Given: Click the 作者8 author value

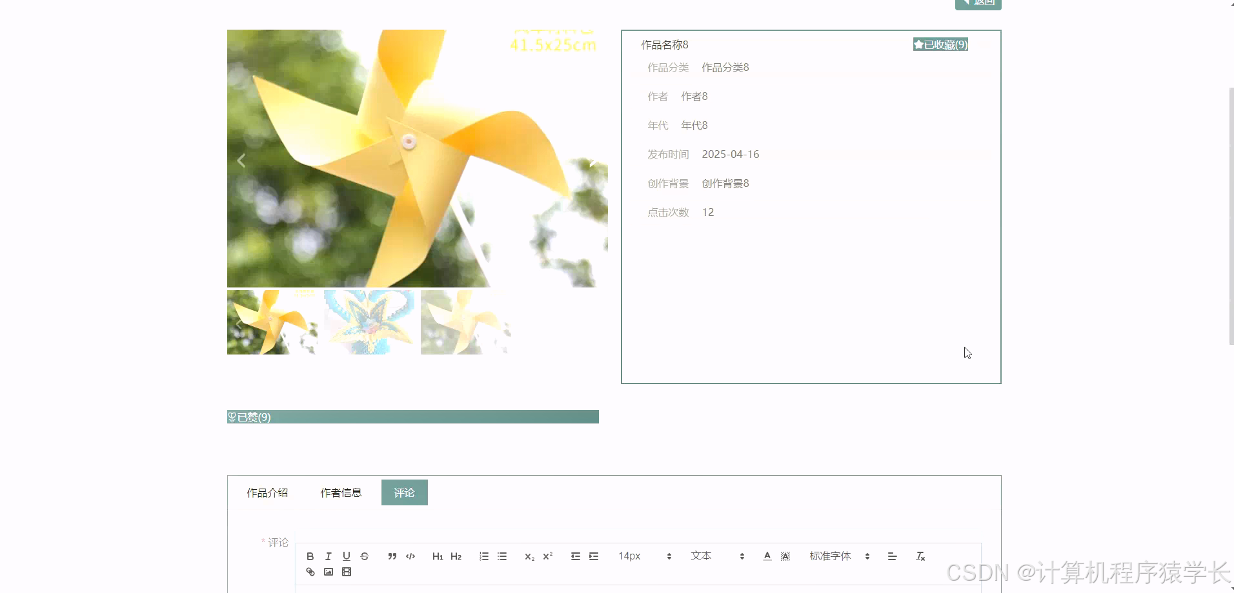Looking at the screenshot, I should 694,96.
